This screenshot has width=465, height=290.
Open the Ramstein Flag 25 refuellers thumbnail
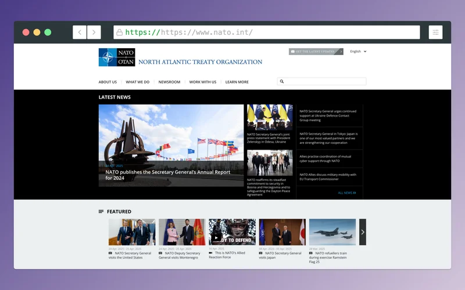[332, 232]
